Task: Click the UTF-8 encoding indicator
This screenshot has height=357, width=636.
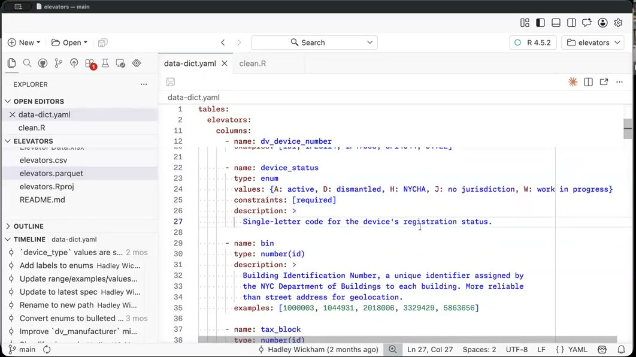Action: pyautogui.click(x=516, y=349)
